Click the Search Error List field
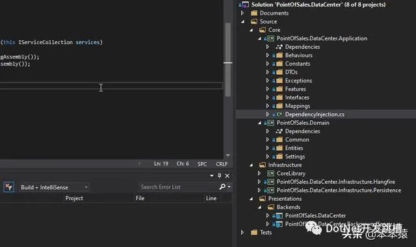Image resolution: width=416 pixels, height=247 pixels. 178,187
